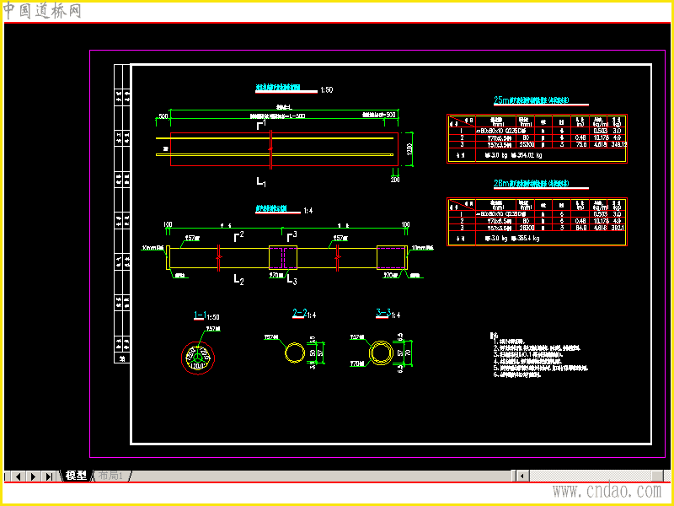674x506 pixels.
Task: Select the "392.1" cell in the 28m table
Action: pyautogui.click(x=618, y=228)
